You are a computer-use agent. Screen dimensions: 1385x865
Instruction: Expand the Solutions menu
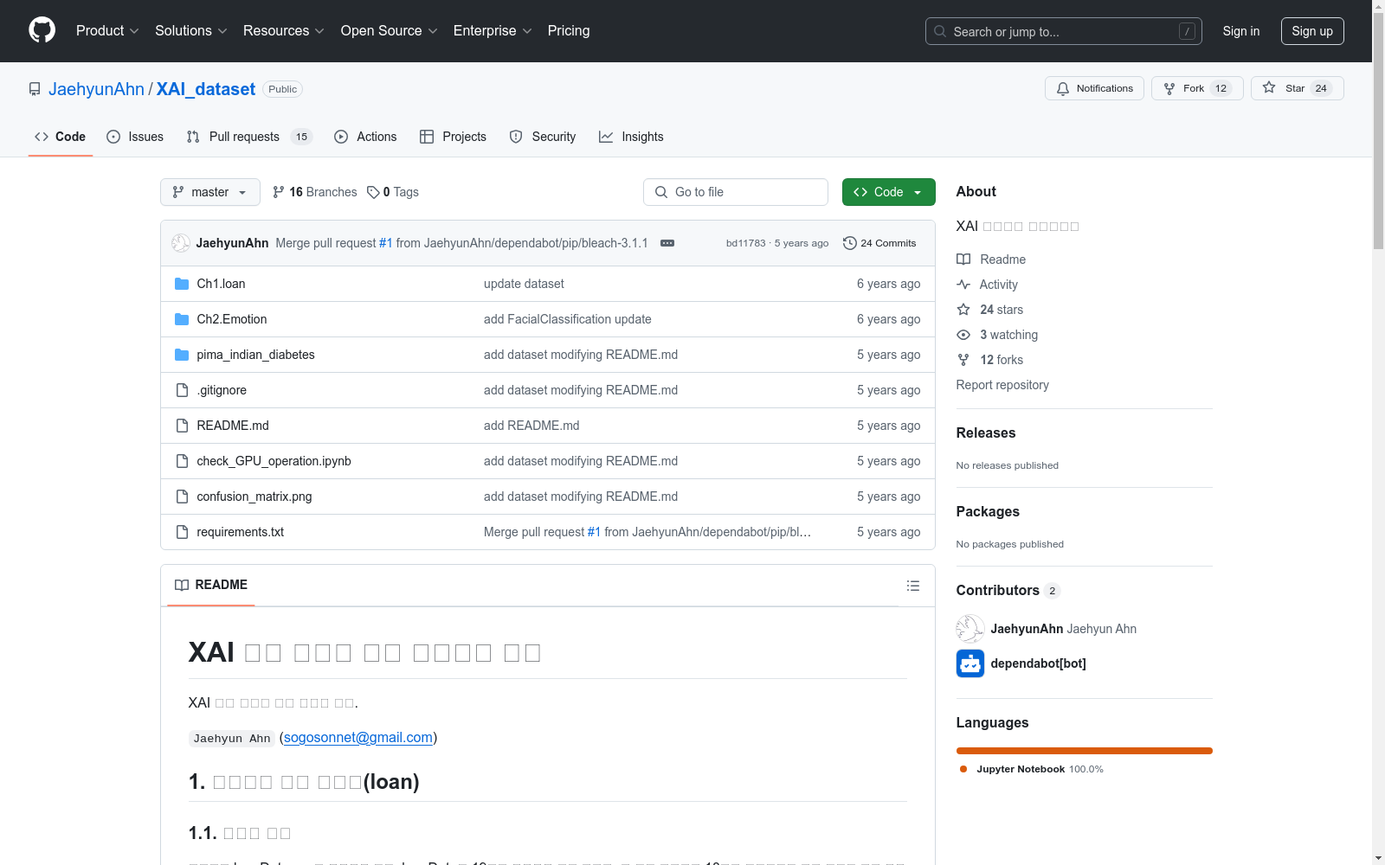pyautogui.click(x=191, y=30)
